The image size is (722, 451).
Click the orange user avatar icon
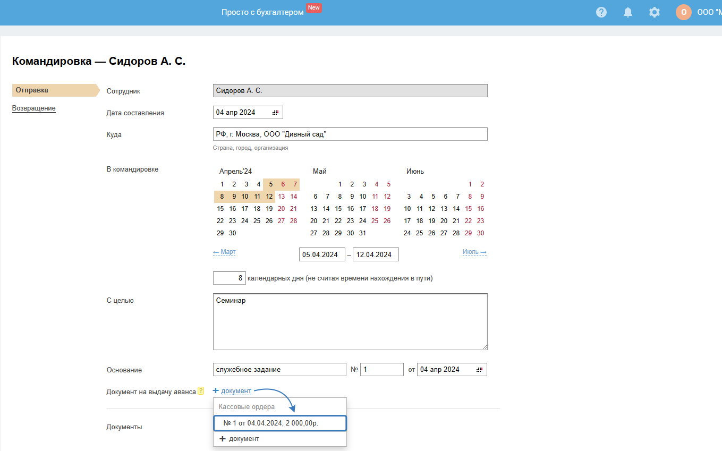(683, 12)
